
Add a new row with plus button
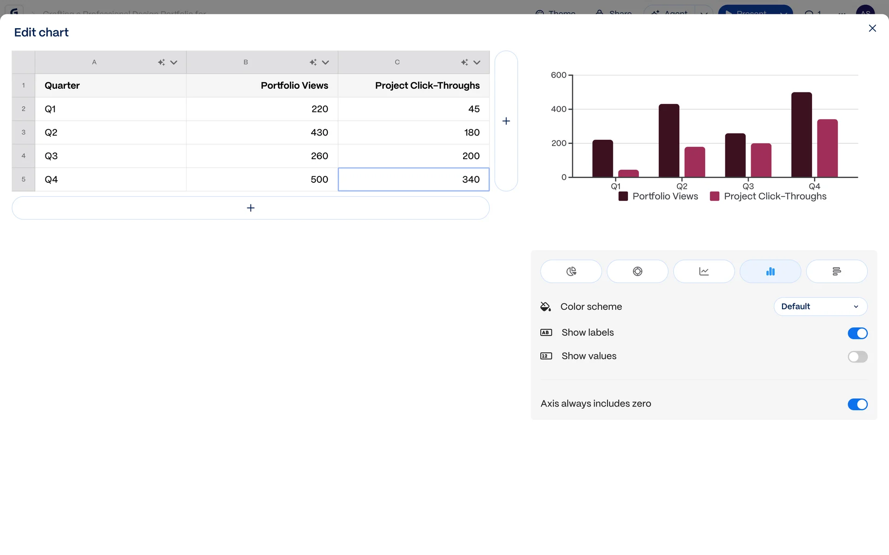(x=250, y=208)
